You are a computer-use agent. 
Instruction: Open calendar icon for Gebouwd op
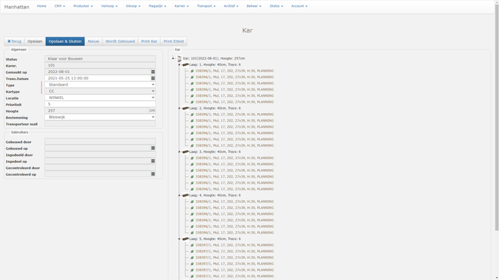[x=153, y=148]
